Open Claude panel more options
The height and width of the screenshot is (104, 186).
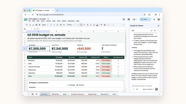pyautogui.click(x=158, y=31)
